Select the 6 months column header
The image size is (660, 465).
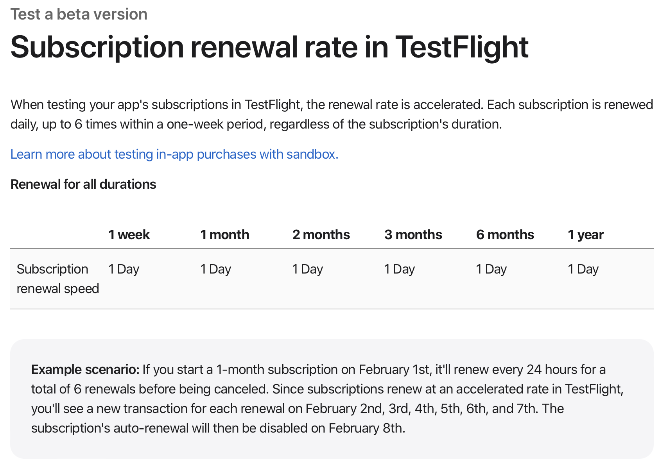pyautogui.click(x=505, y=234)
